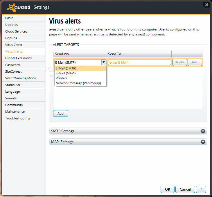Cancel the settings changes
Screen dimensions: 212x197
point(185,189)
